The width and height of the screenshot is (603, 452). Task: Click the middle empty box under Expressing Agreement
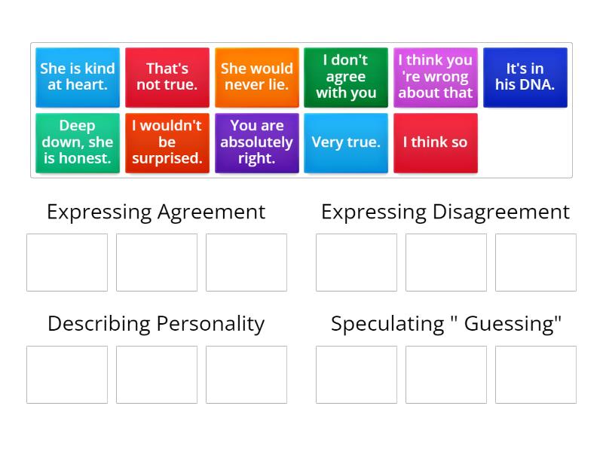(156, 262)
